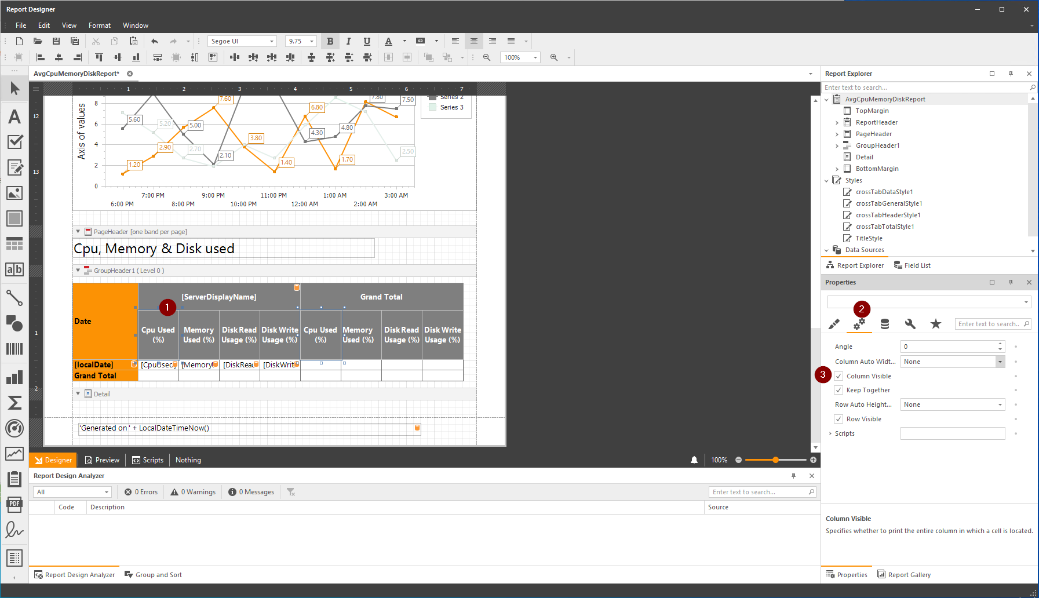Open the Group and Sort panel
The width and height of the screenshot is (1039, 598).
coord(153,574)
